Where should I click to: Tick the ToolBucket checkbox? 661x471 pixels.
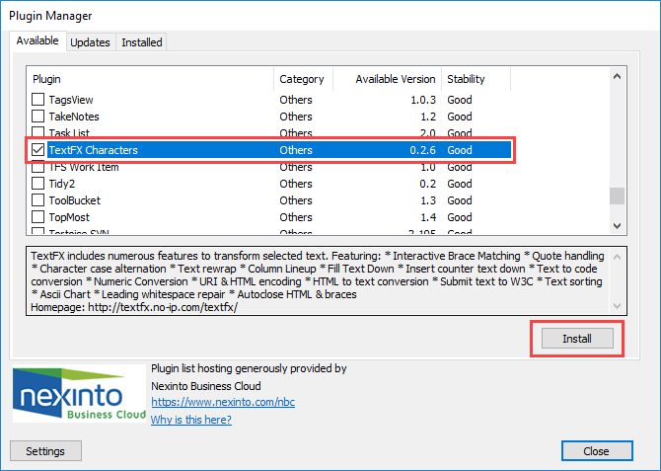pos(37,200)
